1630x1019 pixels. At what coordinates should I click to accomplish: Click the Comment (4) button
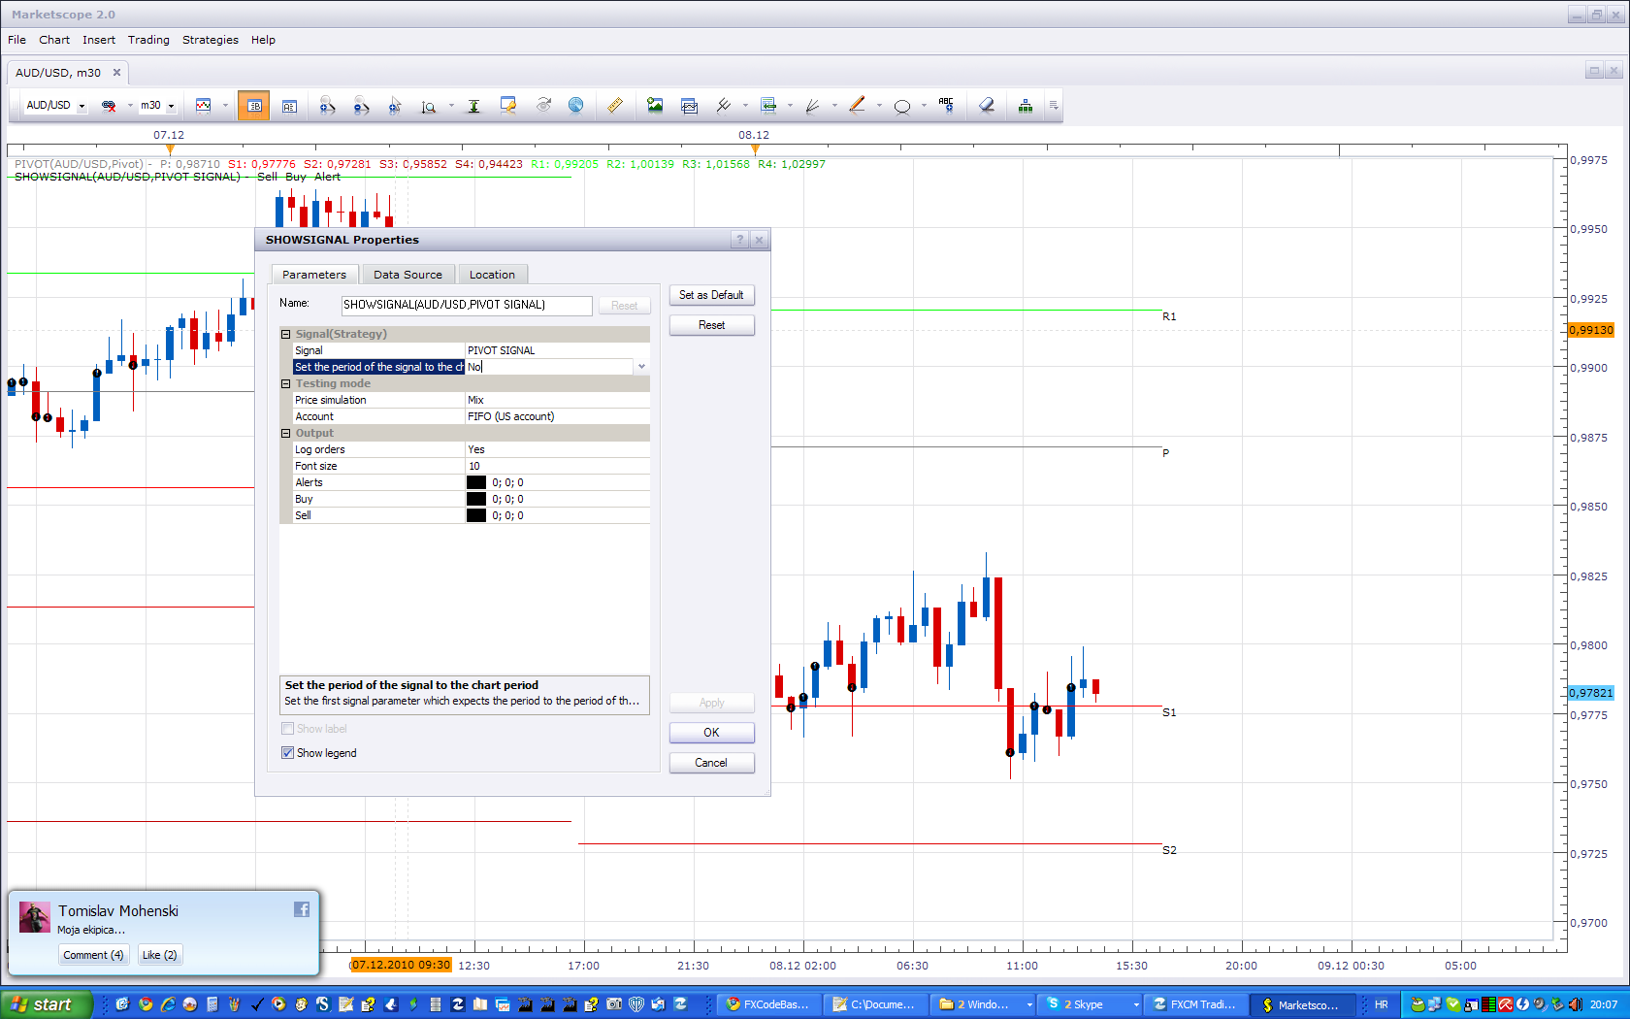[x=93, y=955]
